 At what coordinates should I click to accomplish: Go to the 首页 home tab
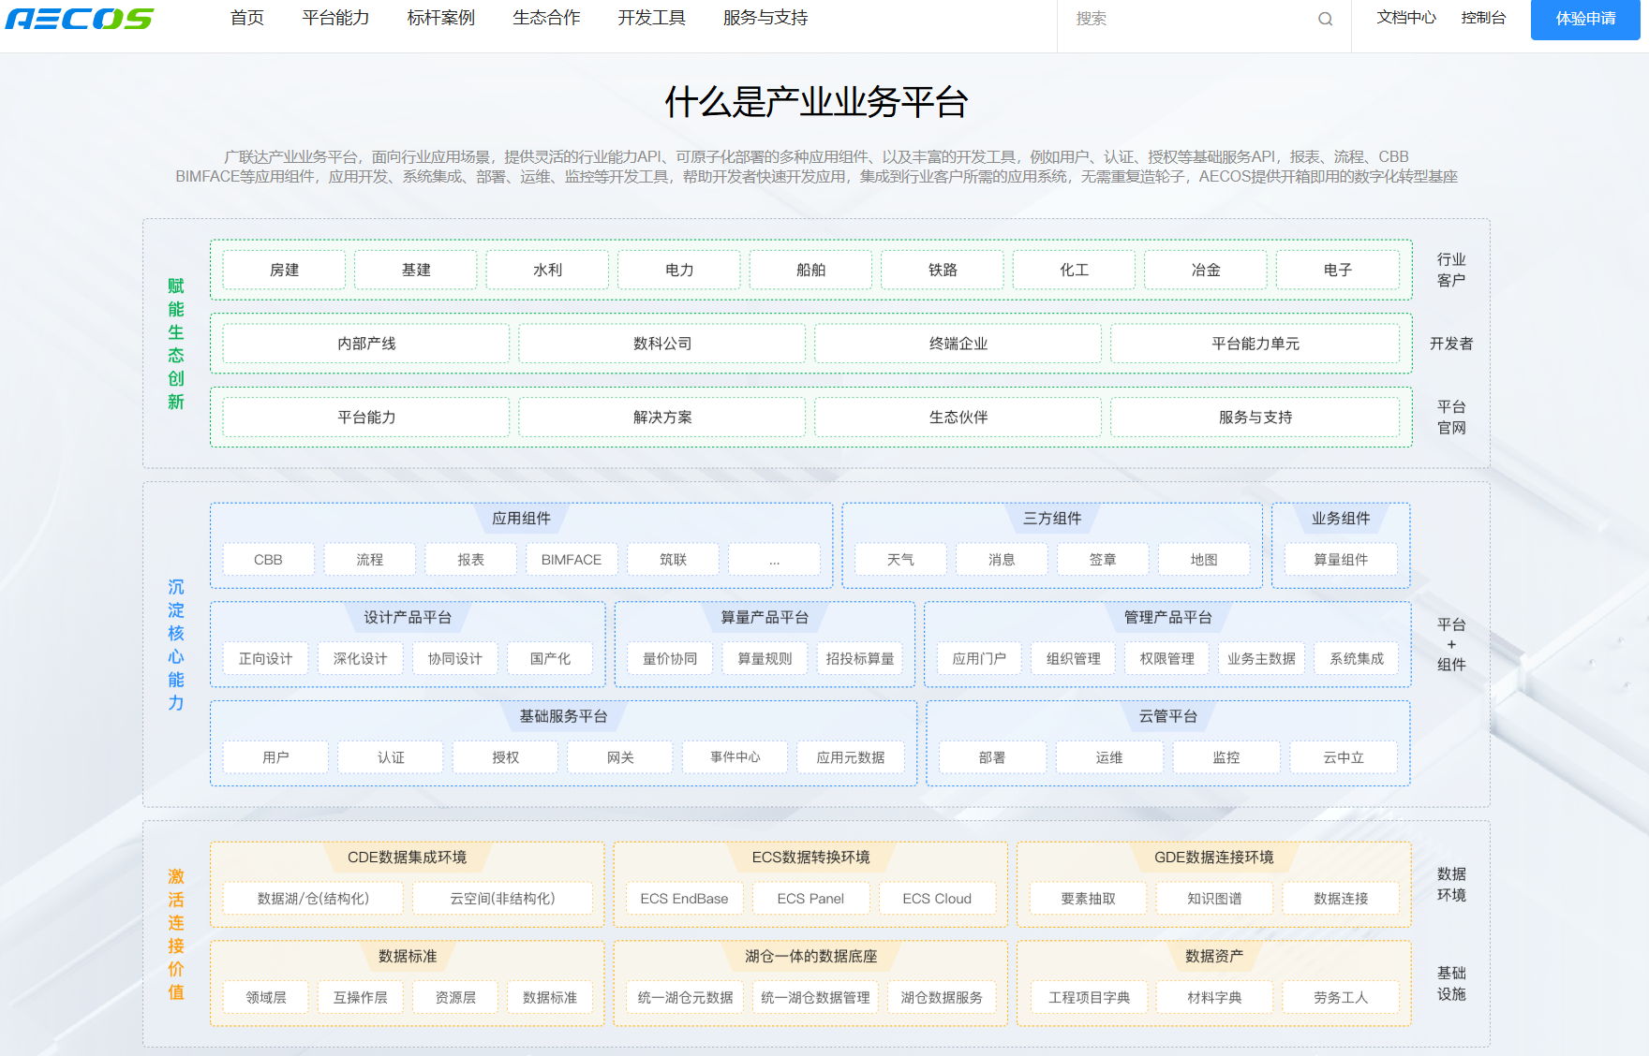pos(247,18)
